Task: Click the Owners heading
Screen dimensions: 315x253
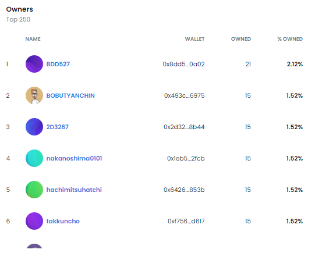Action: pyautogui.click(x=19, y=9)
